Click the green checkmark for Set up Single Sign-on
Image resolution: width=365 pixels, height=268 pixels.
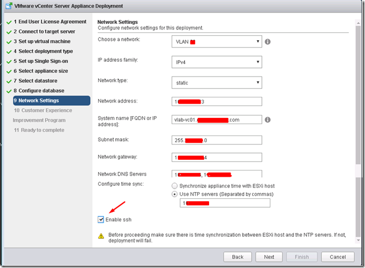(9, 62)
